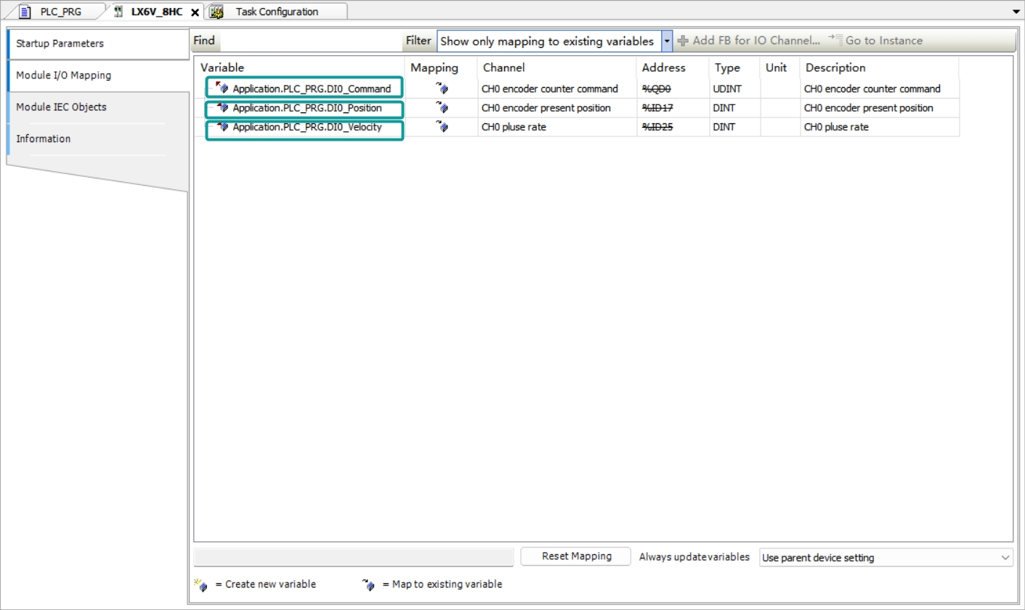Click the Create new variable legend icon

[201, 585]
